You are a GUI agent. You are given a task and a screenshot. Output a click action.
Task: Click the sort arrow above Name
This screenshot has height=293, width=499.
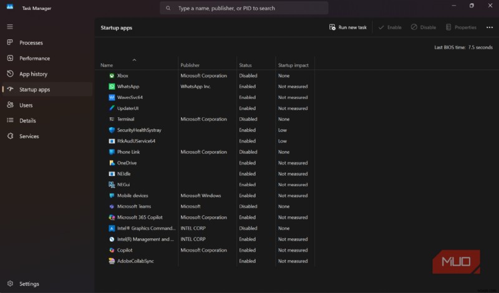(134, 60)
